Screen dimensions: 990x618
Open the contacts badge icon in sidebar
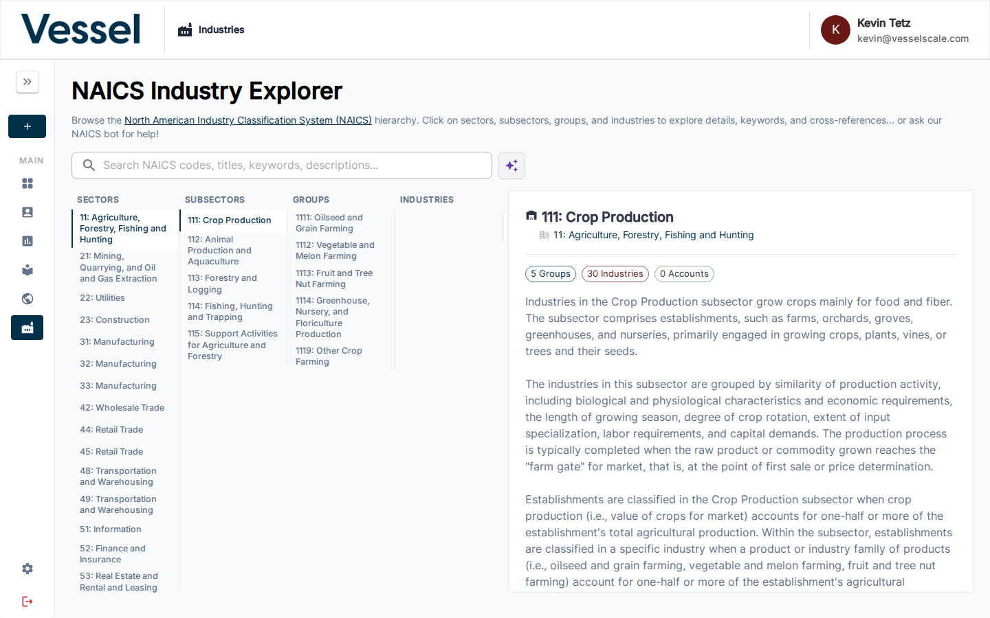click(x=27, y=212)
